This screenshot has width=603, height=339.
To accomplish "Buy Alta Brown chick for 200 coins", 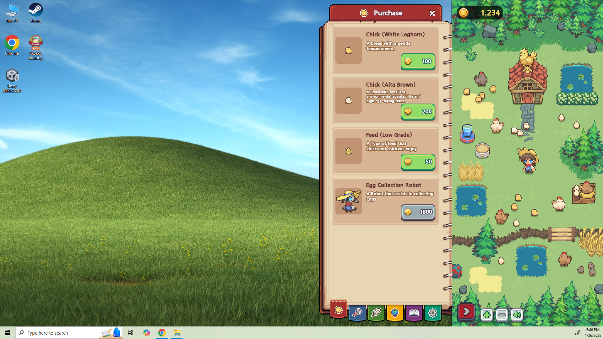I will pos(418,112).
